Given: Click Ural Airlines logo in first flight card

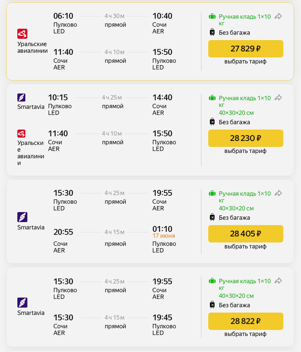Looking at the screenshot, I should (22, 34).
